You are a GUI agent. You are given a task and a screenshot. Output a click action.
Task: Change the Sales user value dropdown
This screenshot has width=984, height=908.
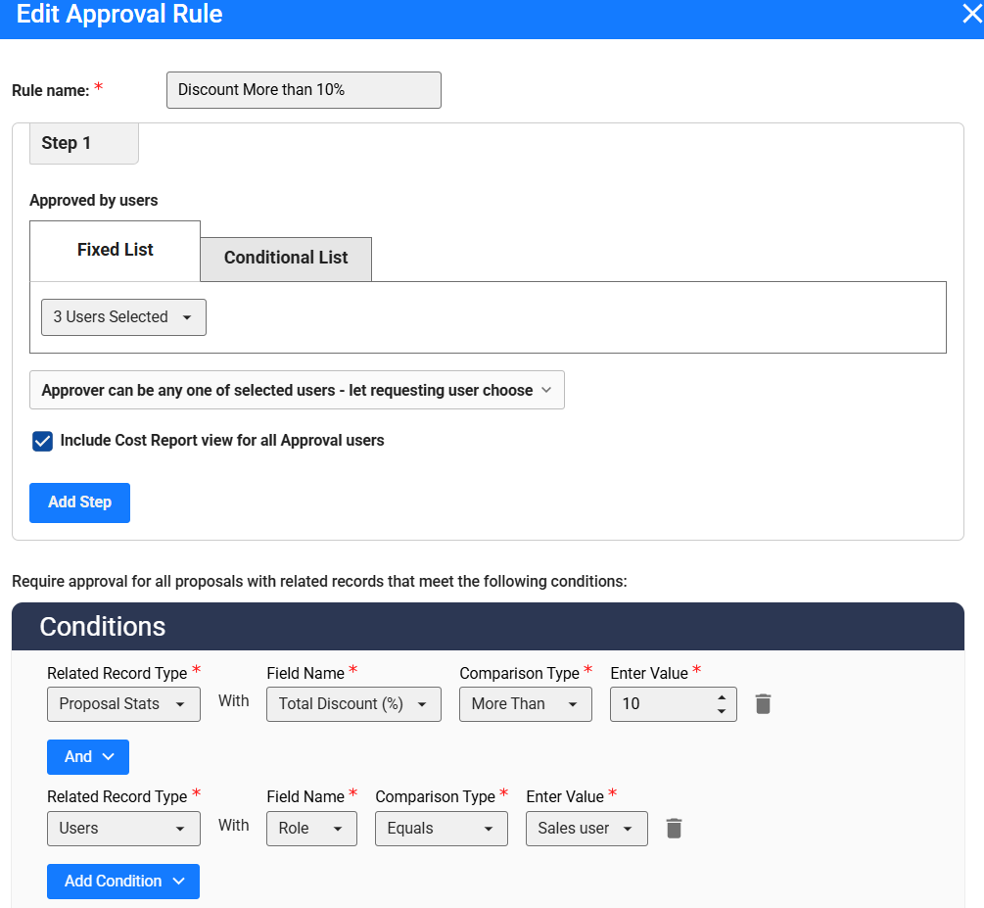click(586, 829)
